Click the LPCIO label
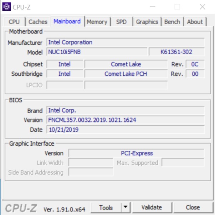 pos(35,85)
